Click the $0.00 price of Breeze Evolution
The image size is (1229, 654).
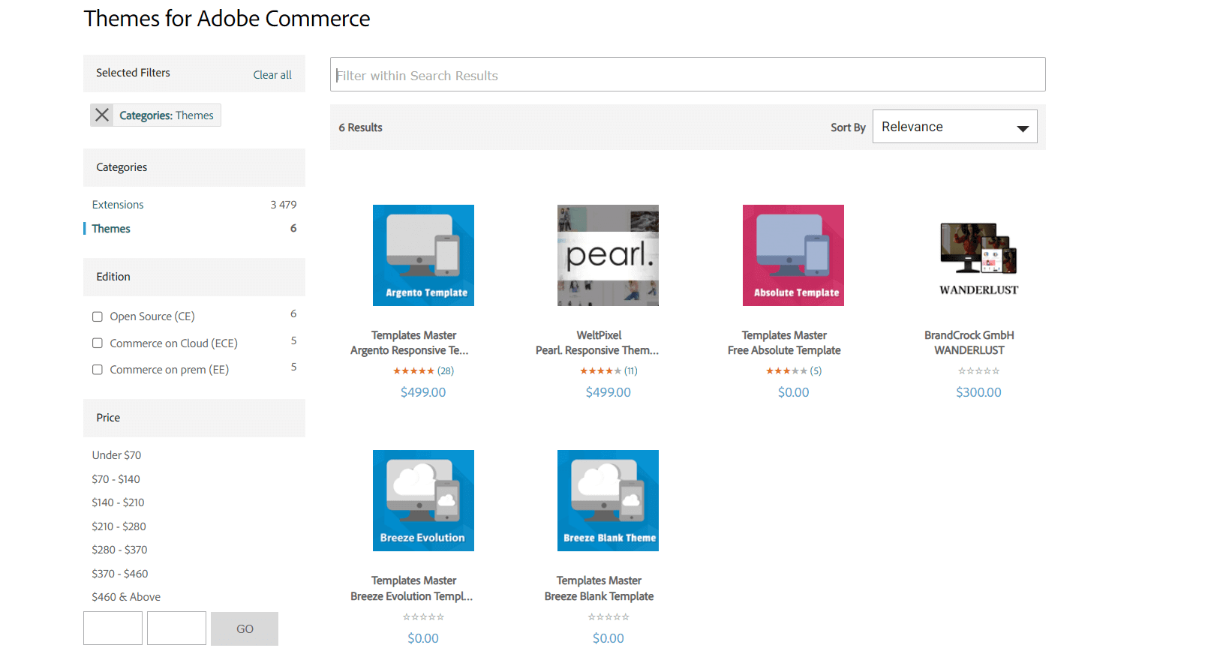tap(423, 638)
